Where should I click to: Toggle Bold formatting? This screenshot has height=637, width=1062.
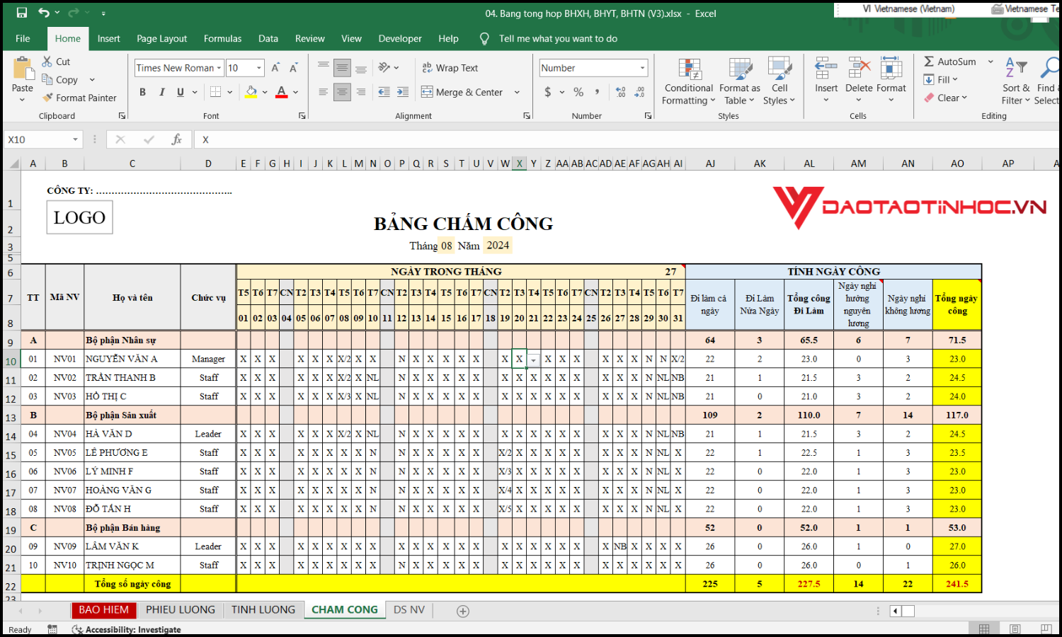[142, 92]
